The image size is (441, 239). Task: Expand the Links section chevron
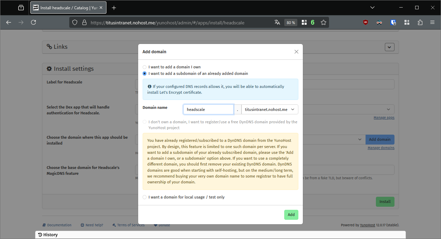coord(389,47)
